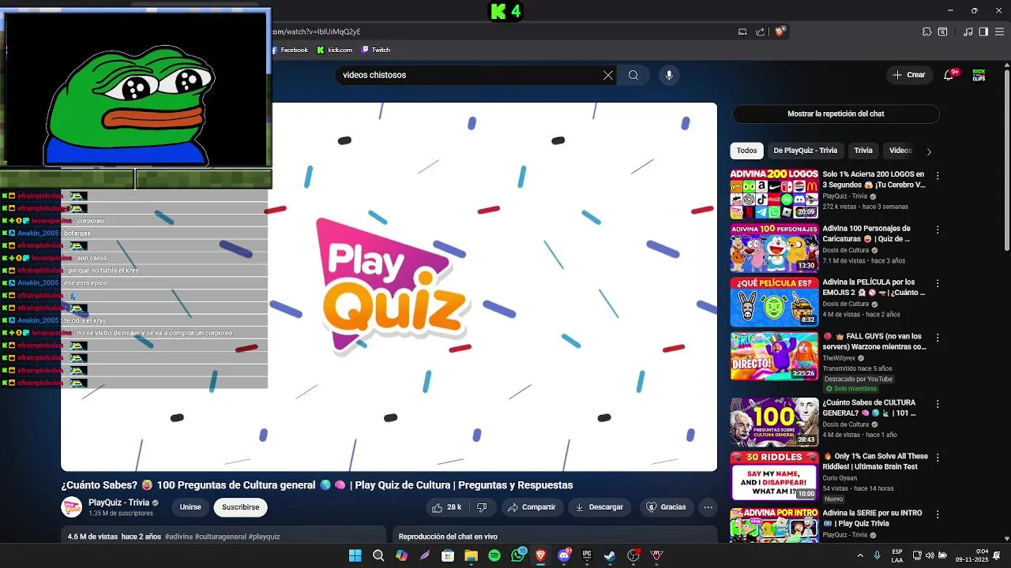
Task: Open the Twitch bookmark
Action: pyautogui.click(x=376, y=50)
